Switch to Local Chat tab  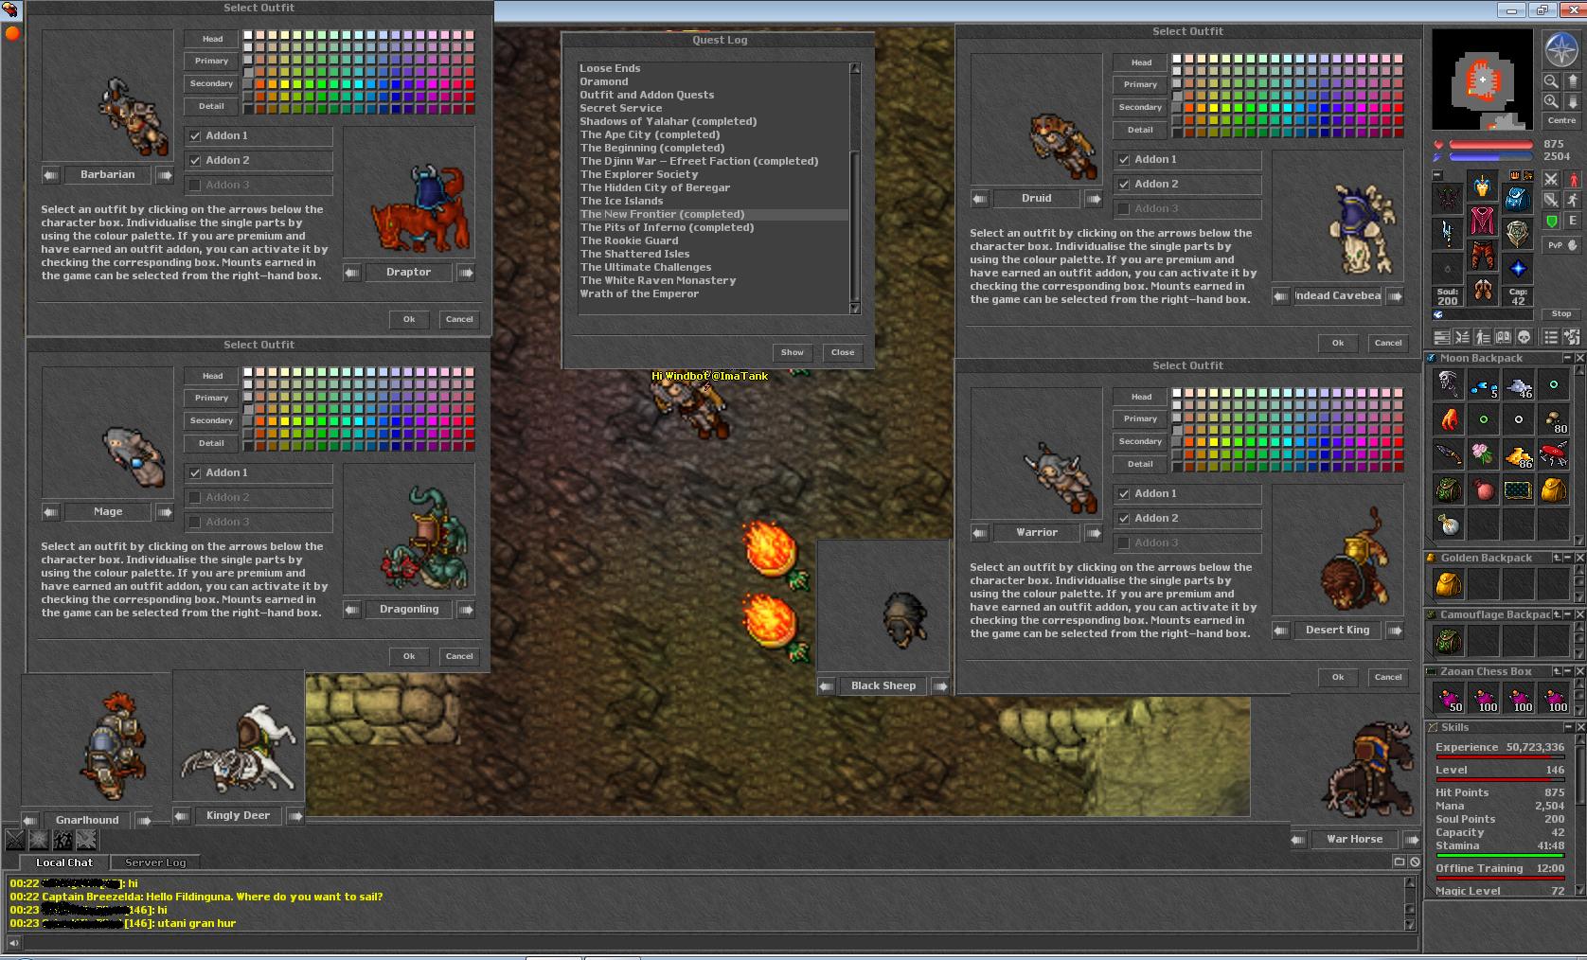pos(64,862)
